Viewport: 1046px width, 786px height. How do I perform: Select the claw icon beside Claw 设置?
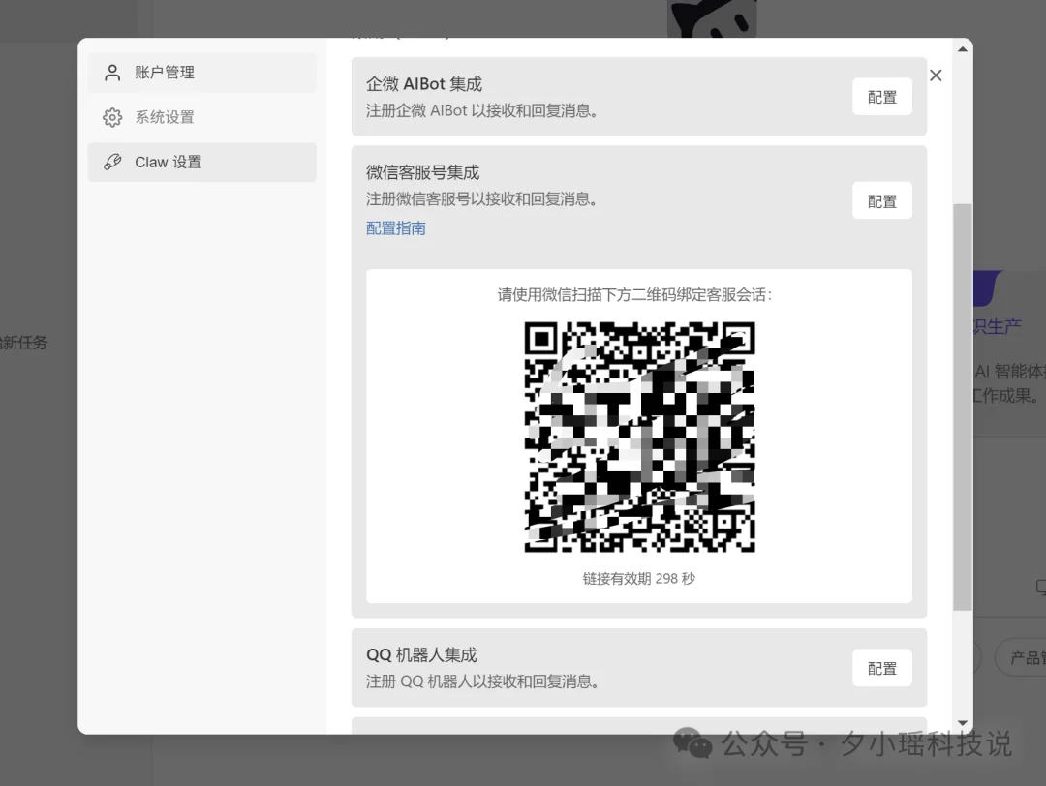112,162
